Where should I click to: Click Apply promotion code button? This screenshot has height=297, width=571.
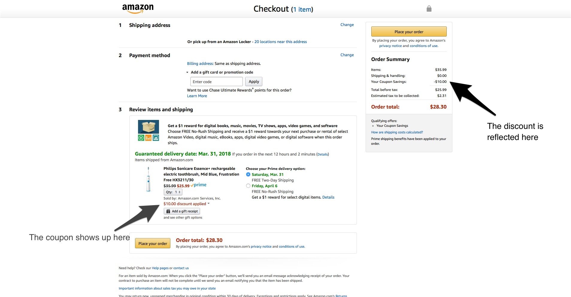pyautogui.click(x=254, y=82)
